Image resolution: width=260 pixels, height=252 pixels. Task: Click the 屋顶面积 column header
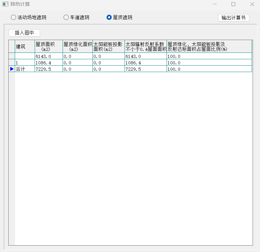point(48,46)
